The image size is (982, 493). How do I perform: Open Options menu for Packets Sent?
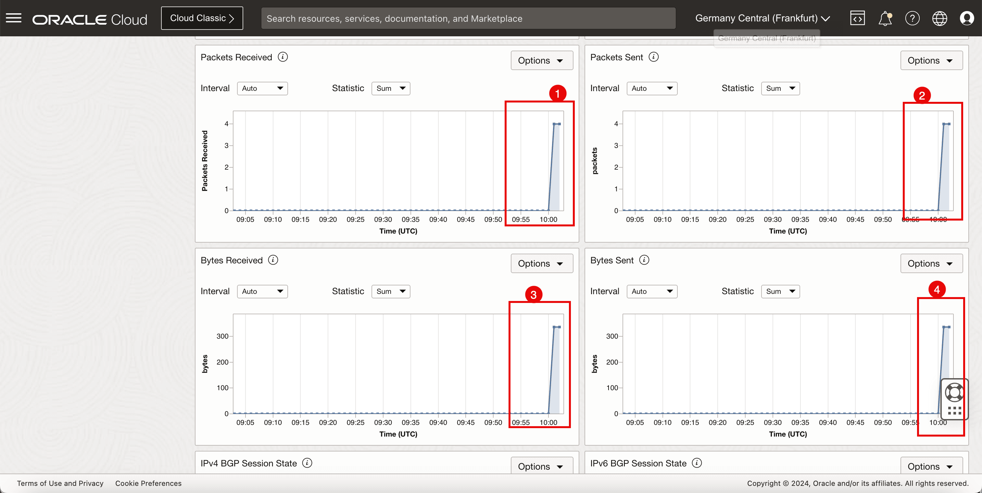click(931, 61)
